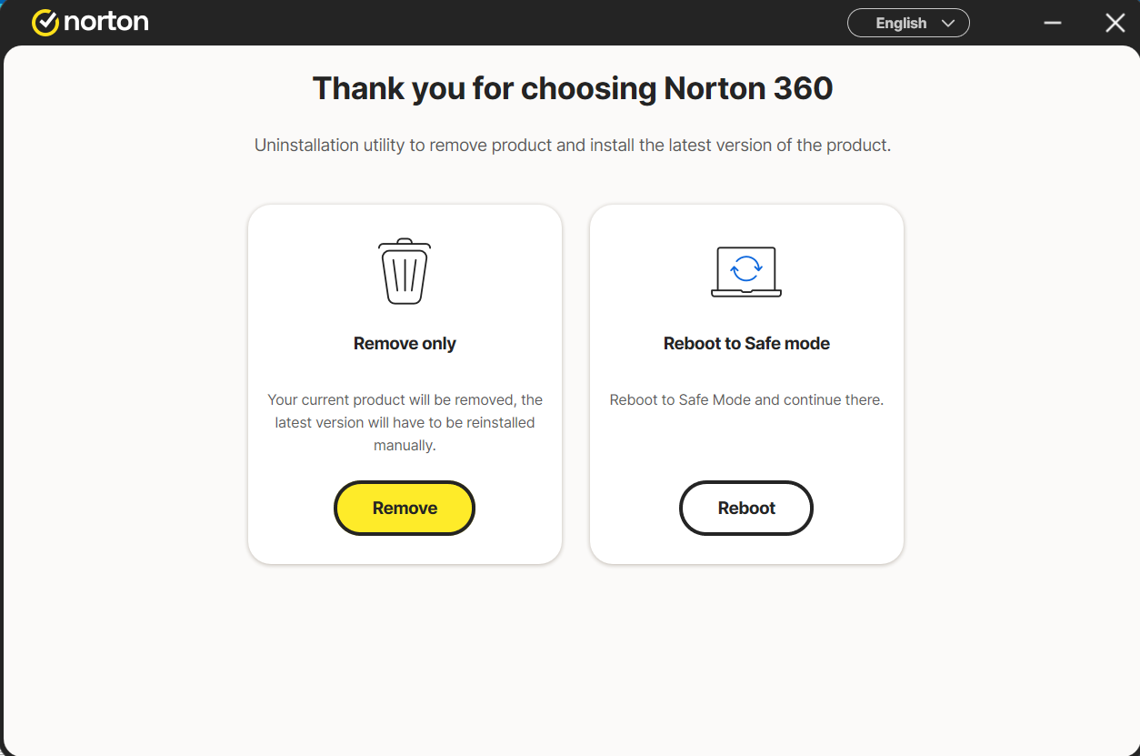Click the Uninstallation utility subtitle text
The height and width of the screenshot is (756, 1140).
pyautogui.click(x=573, y=146)
